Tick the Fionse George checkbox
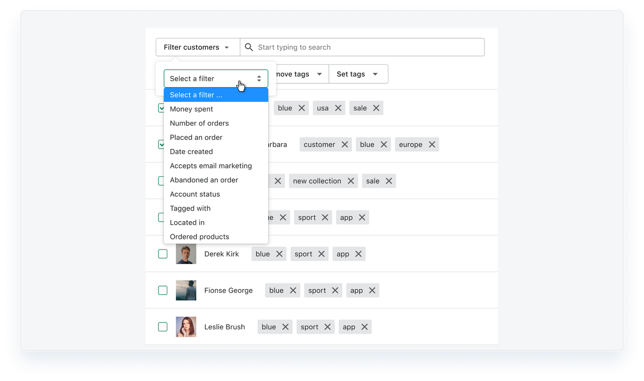 [163, 290]
